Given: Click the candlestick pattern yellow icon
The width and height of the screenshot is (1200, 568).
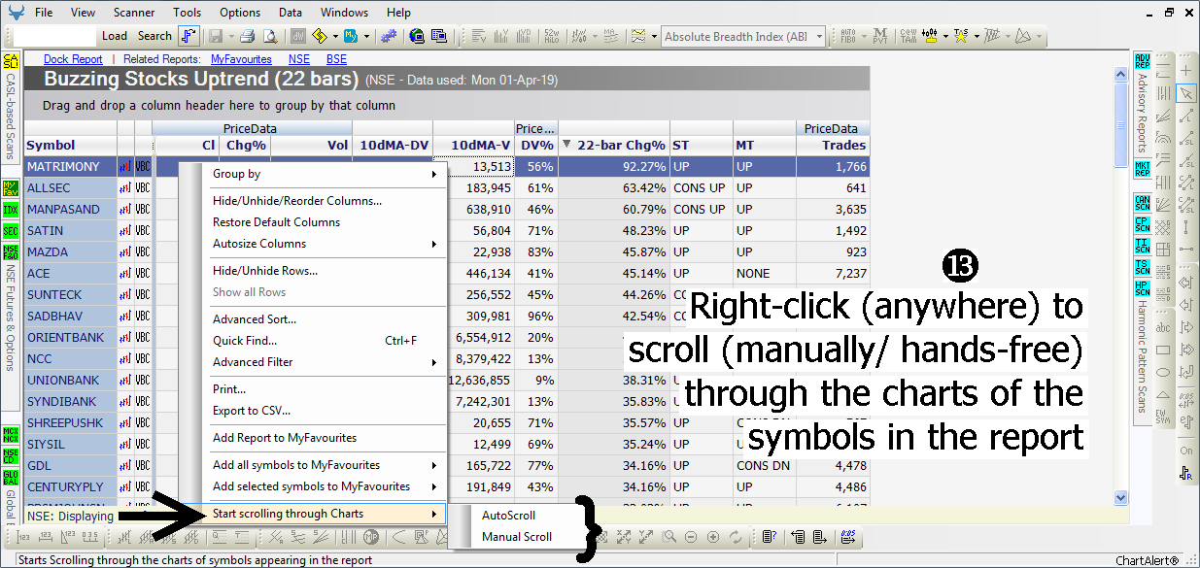Looking at the screenshot, I should (x=932, y=36).
